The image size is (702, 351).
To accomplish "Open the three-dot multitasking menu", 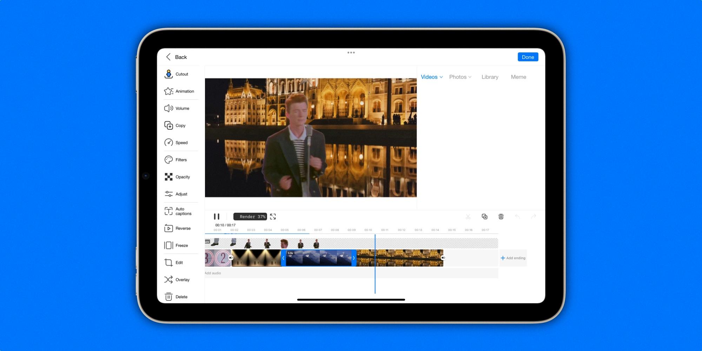I will (x=351, y=53).
